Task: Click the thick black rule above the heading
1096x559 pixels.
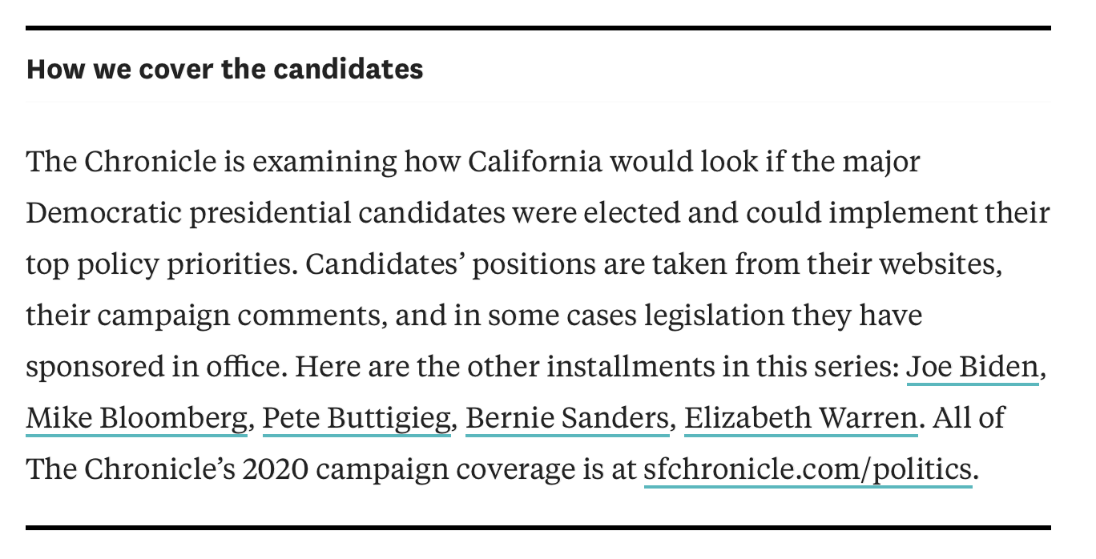Action: [x=538, y=28]
